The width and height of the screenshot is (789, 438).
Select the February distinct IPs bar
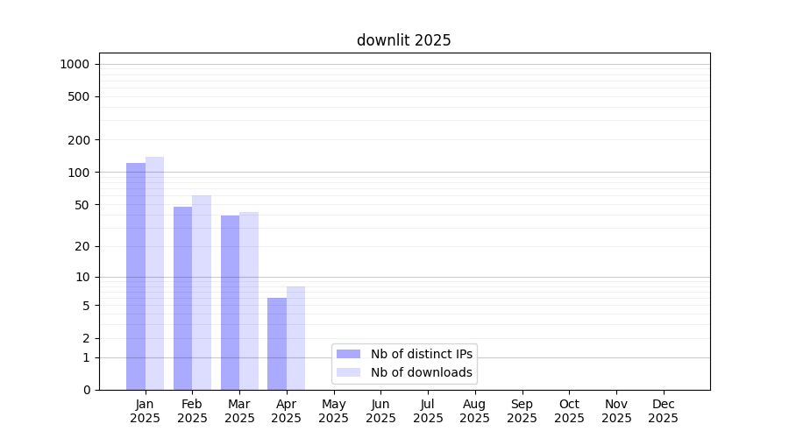(x=182, y=298)
